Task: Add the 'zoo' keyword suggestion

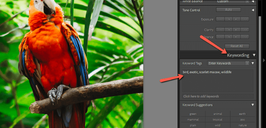Action: (242, 120)
